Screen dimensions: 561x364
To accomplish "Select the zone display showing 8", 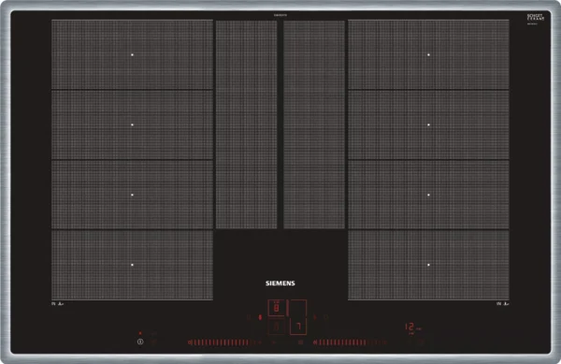I will click(x=277, y=308).
